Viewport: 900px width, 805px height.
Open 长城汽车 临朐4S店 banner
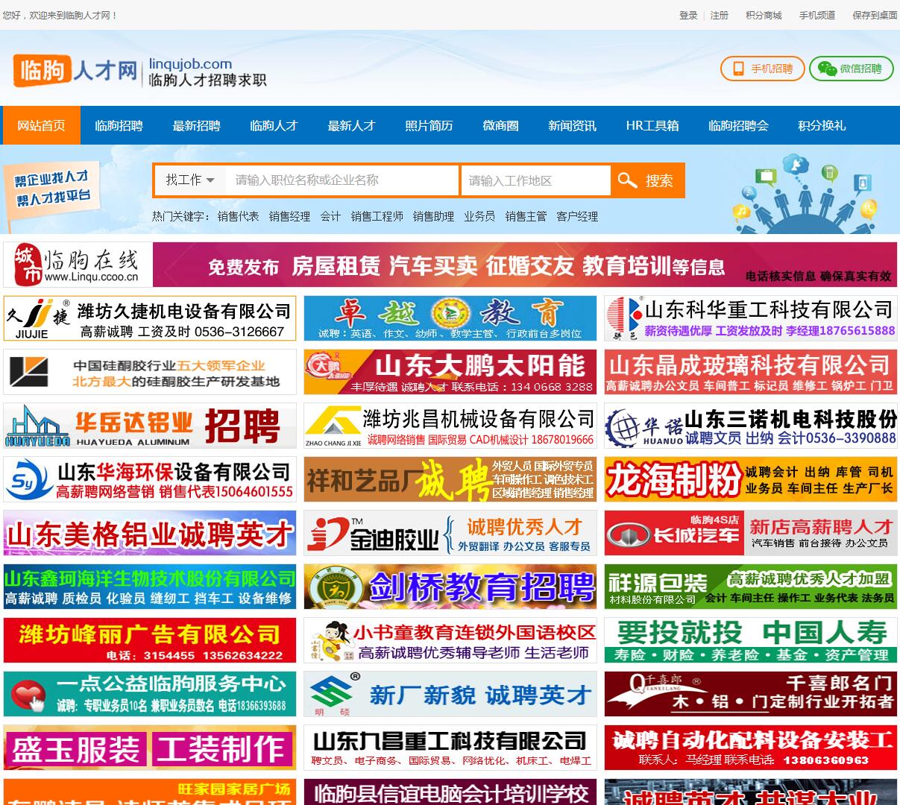751,533
